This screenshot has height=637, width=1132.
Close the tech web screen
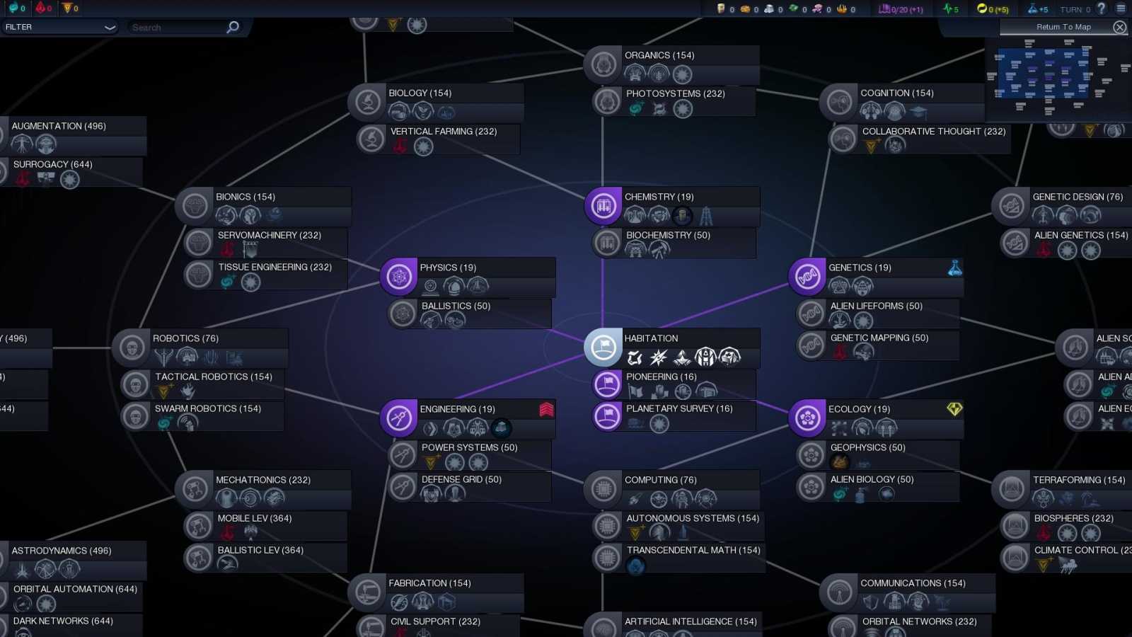coord(1119,27)
